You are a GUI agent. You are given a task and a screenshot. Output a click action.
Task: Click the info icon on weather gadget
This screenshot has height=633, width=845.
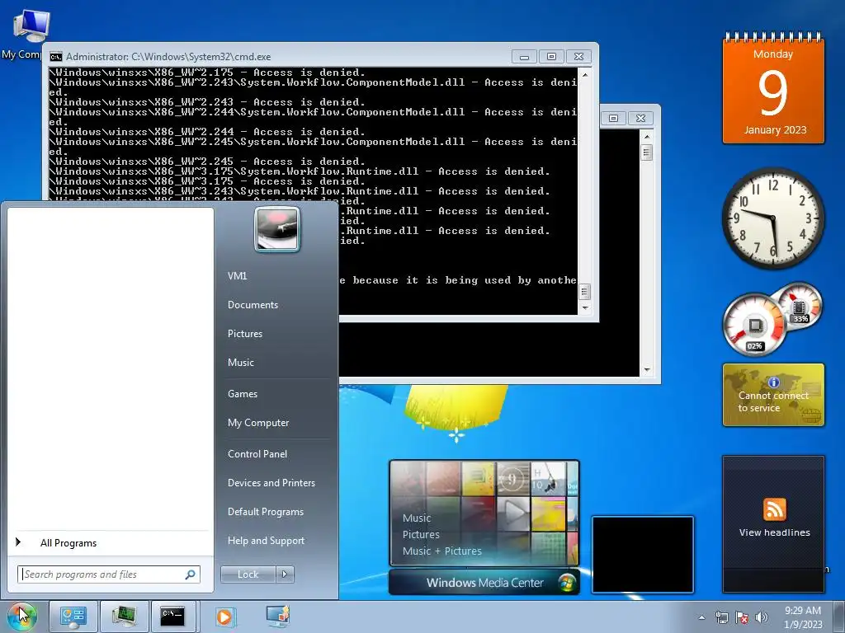click(x=774, y=382)
